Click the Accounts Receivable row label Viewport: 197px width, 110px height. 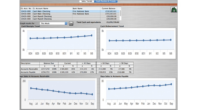tap(29, 69)
